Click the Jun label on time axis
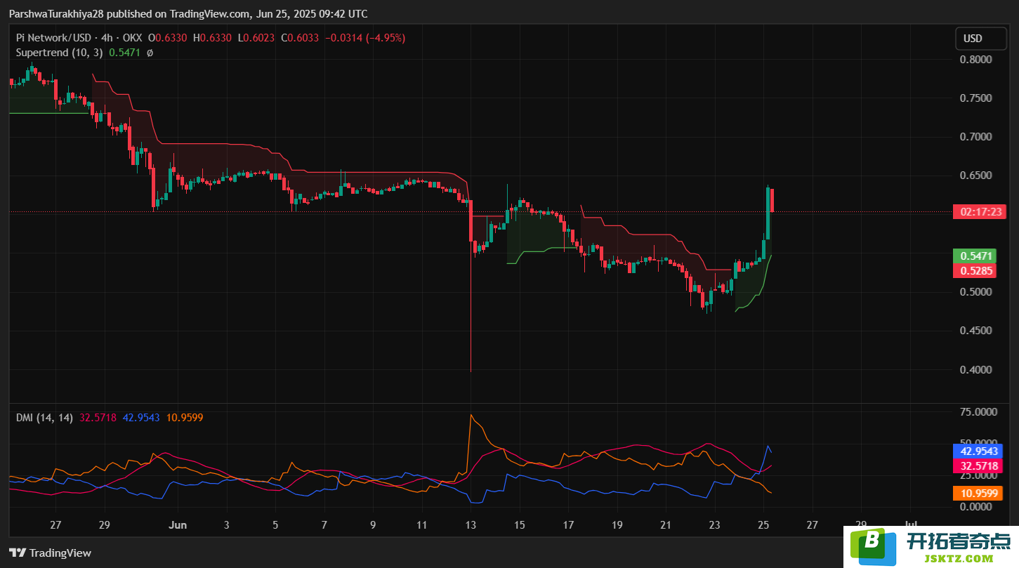Viewport: 1019px width, 568px height. (x=178, y=525)
